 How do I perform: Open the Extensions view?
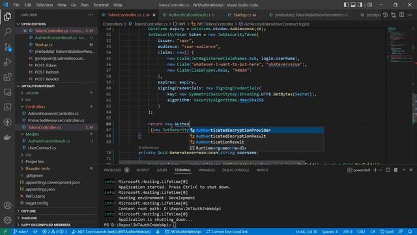pos(7,77)
